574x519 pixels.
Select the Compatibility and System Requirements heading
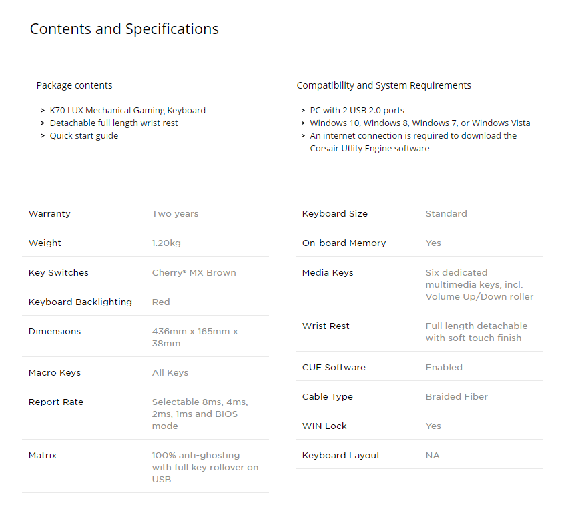tap(384, 85)
